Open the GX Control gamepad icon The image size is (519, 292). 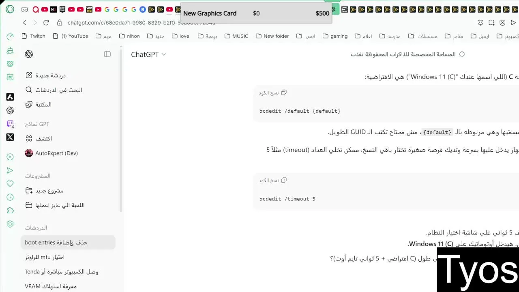[25, 9]
